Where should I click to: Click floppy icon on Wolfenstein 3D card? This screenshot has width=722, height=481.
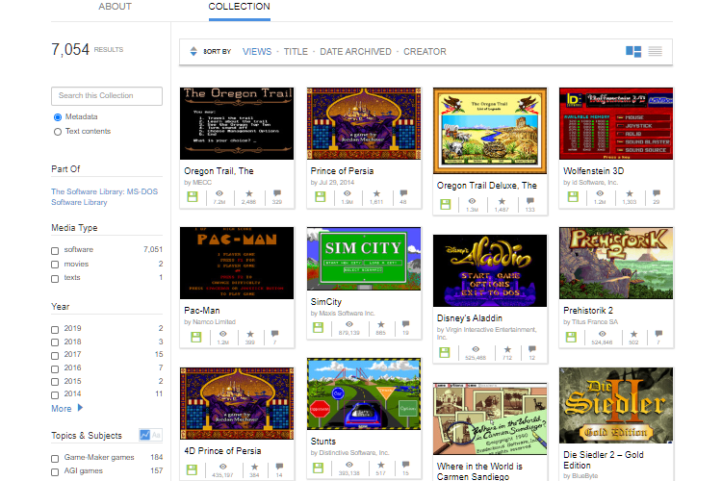(573, 197)
